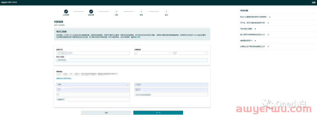Select the saved billing address radio button
The width and height of the screenshot is (317, 118).
pos(58,75)
